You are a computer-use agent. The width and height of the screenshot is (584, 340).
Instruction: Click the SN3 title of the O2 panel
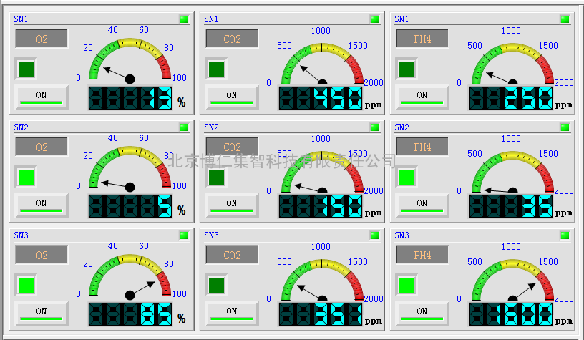click(21, 235)
